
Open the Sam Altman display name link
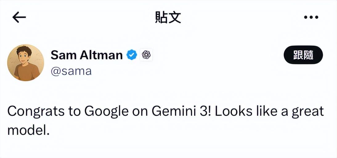tap(87, 55)
